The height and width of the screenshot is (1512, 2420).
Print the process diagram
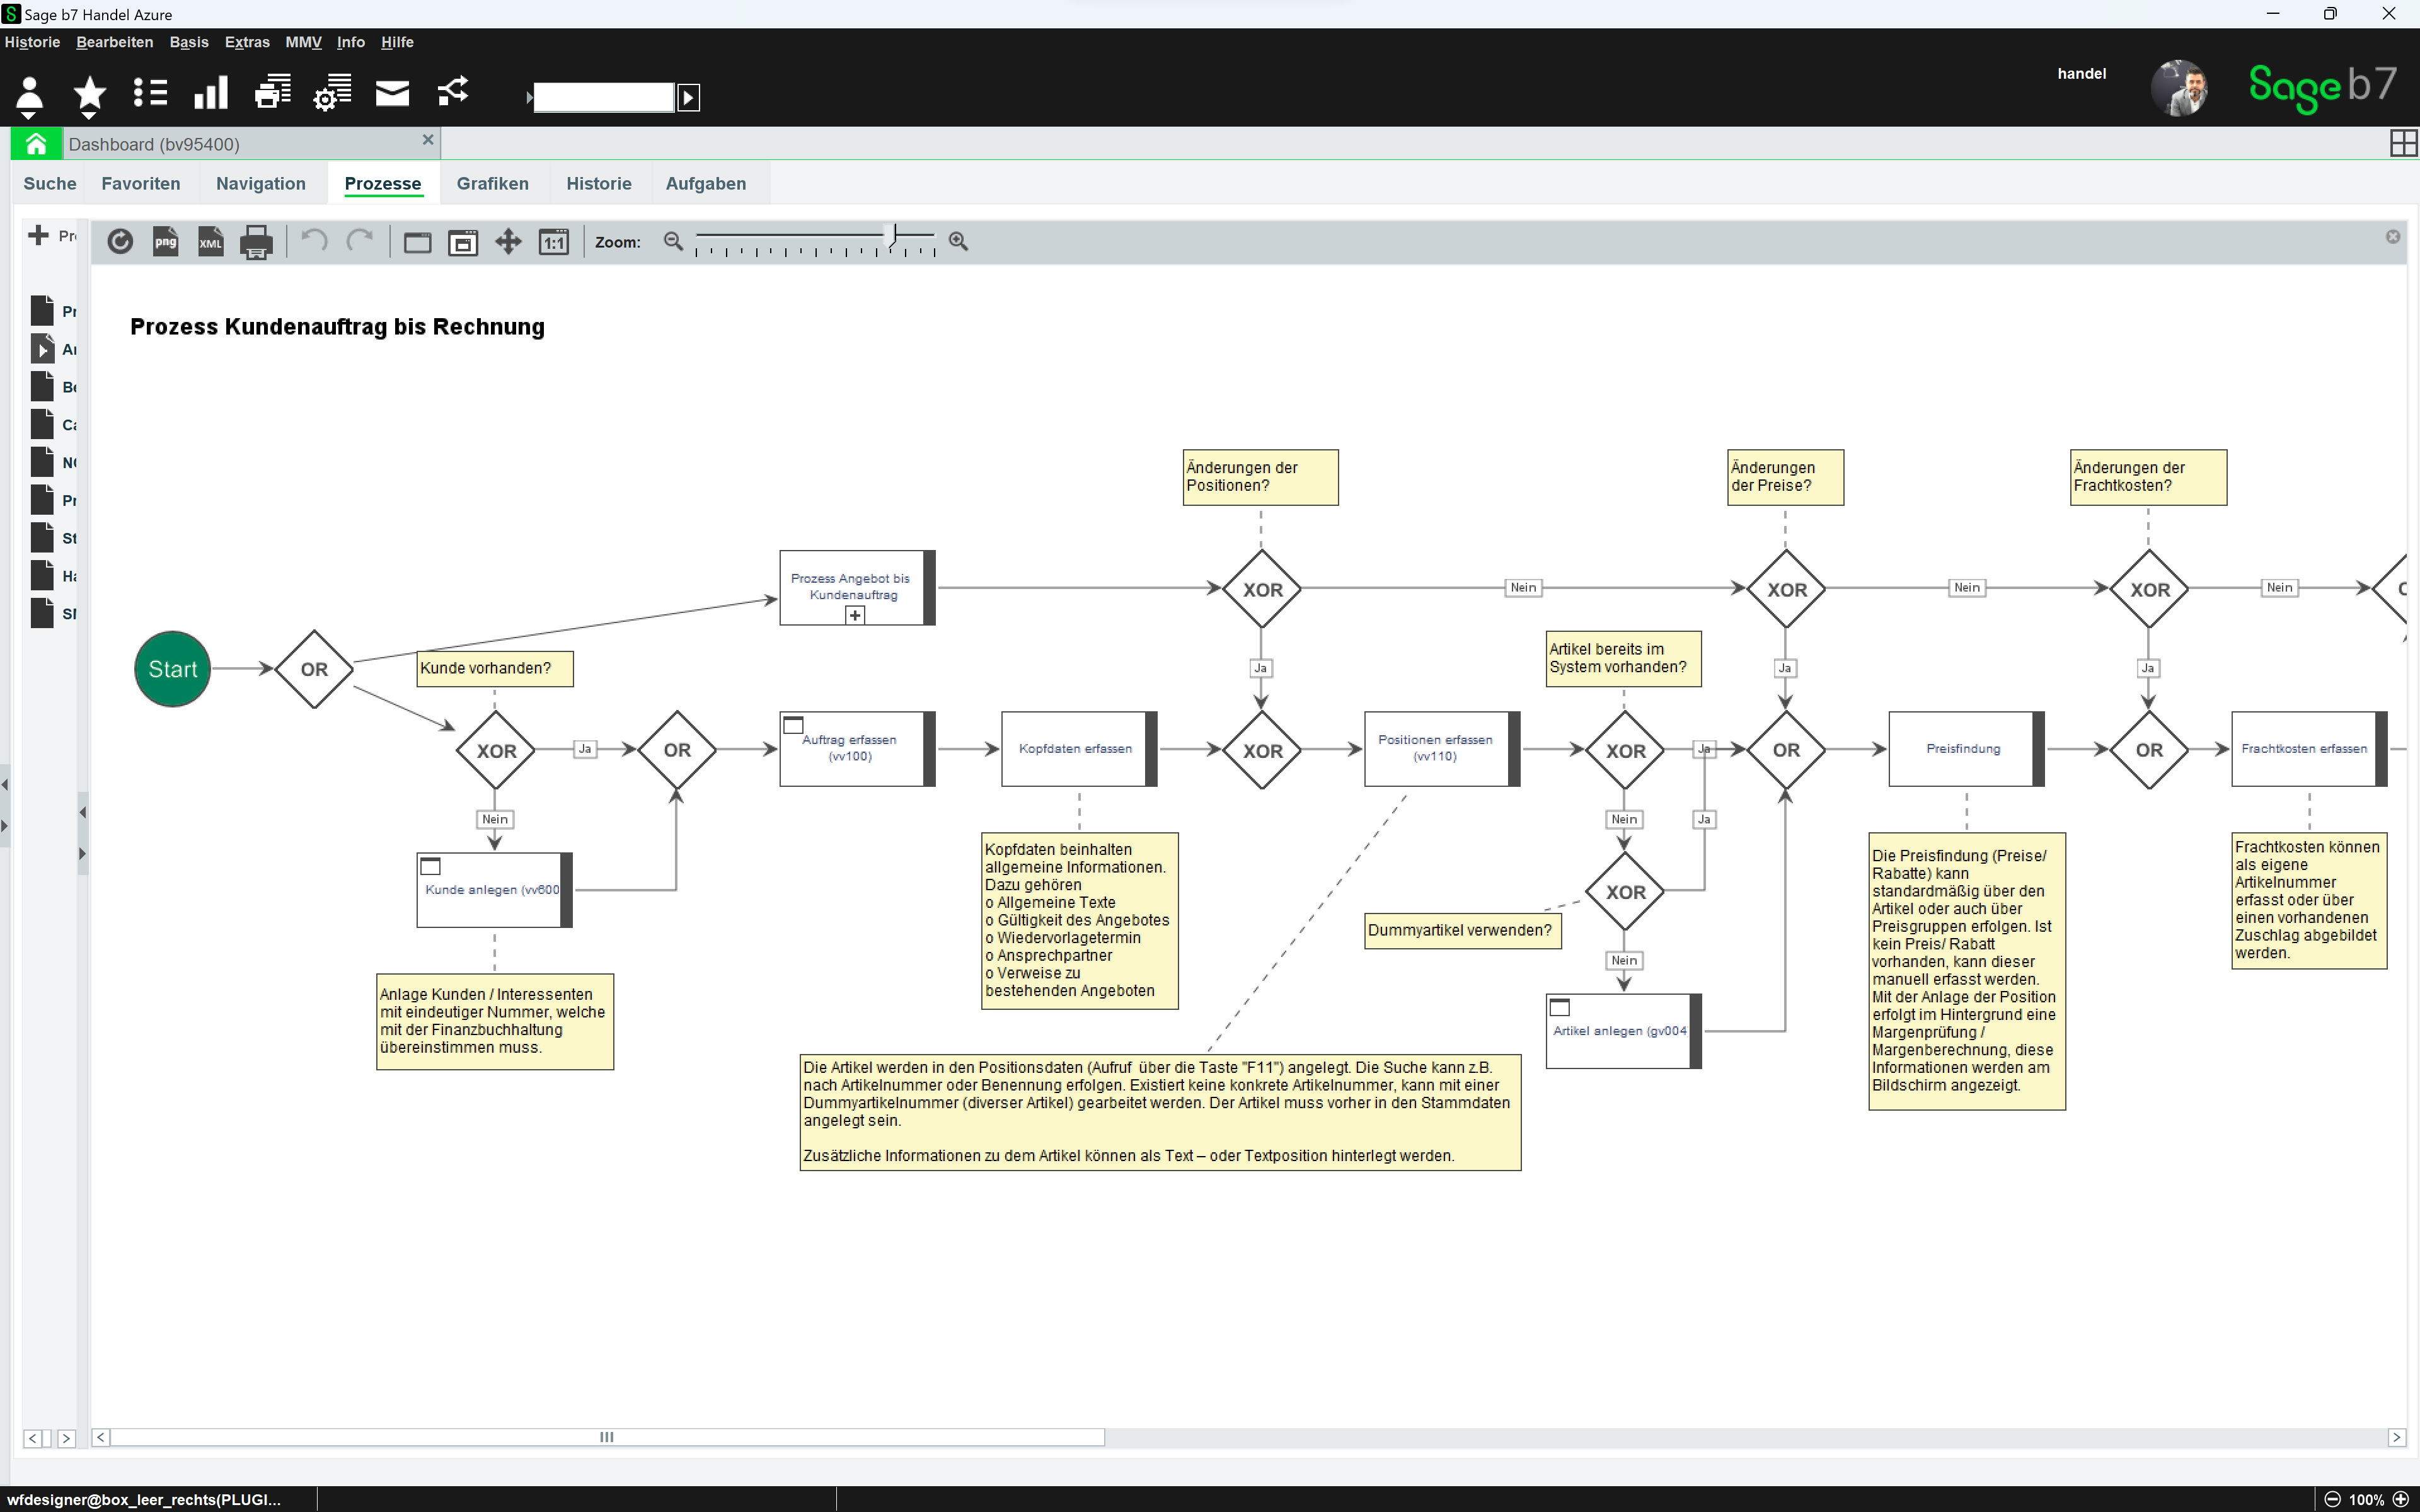(x=256, y=242)
